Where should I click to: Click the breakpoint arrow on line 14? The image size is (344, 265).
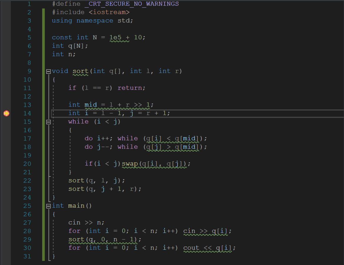pos(6,113)
